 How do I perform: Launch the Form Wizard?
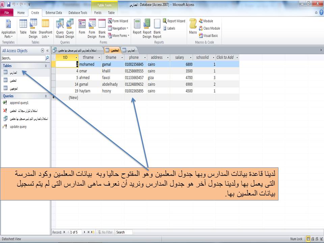tap(119, 21)
